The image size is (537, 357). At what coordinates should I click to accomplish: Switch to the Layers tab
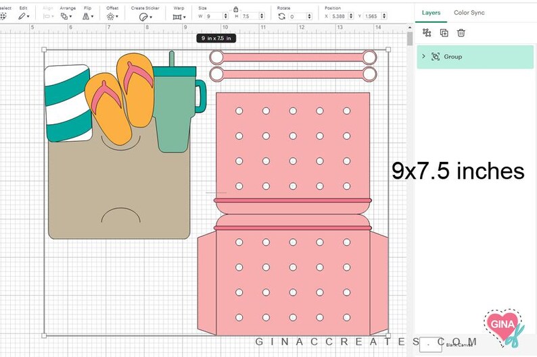click(431, 13)
